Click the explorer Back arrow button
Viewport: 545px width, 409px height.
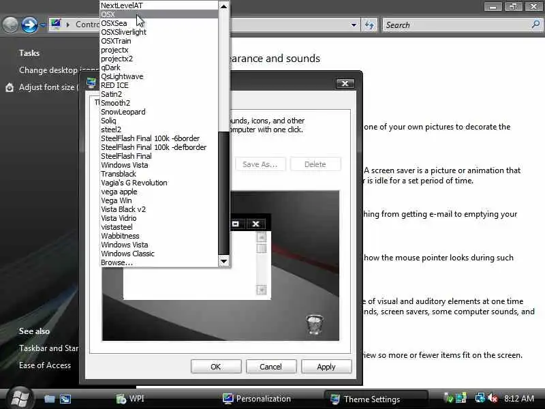10,25
